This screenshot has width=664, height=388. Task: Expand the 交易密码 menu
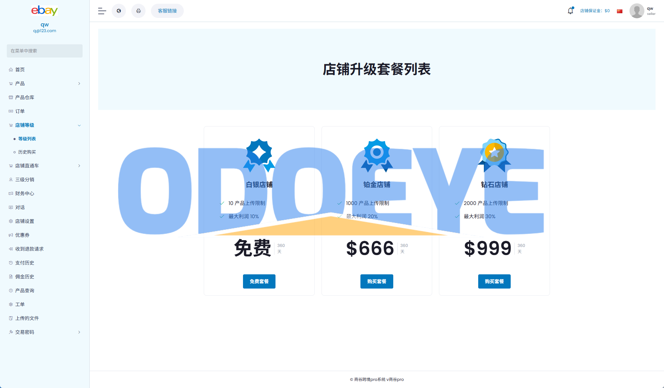tap(79, 332)
